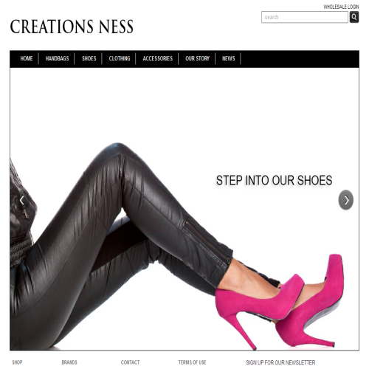Open the Handbags menu
Screen dimensions: 369x369
pos(57,58)
